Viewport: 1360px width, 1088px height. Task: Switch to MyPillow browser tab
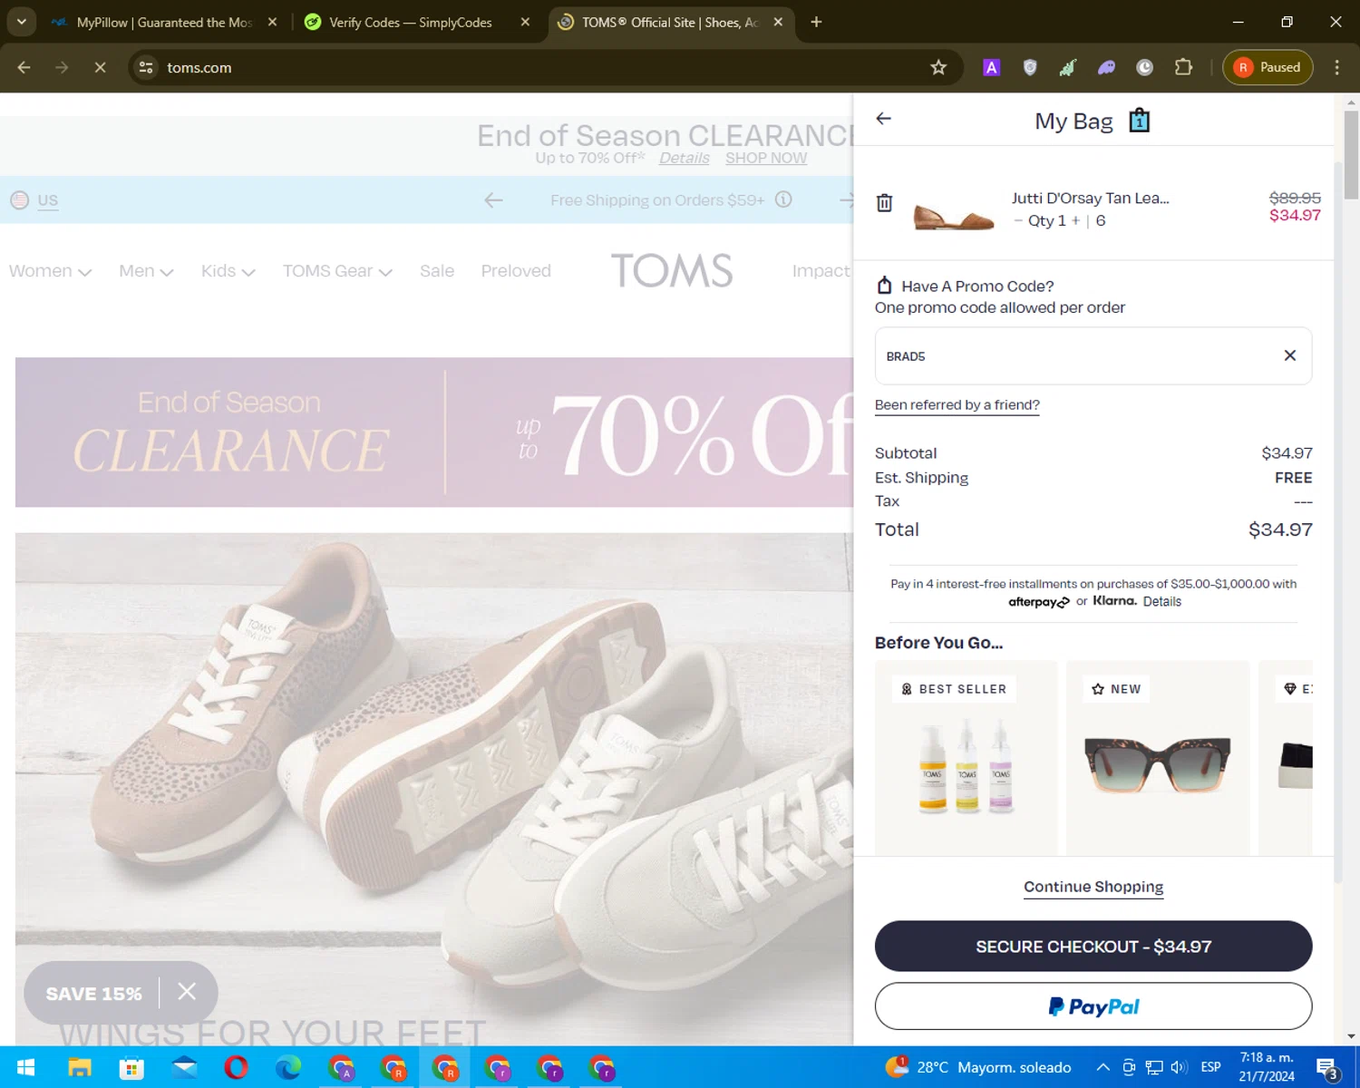pyautogui.click(x=163, y=22)
